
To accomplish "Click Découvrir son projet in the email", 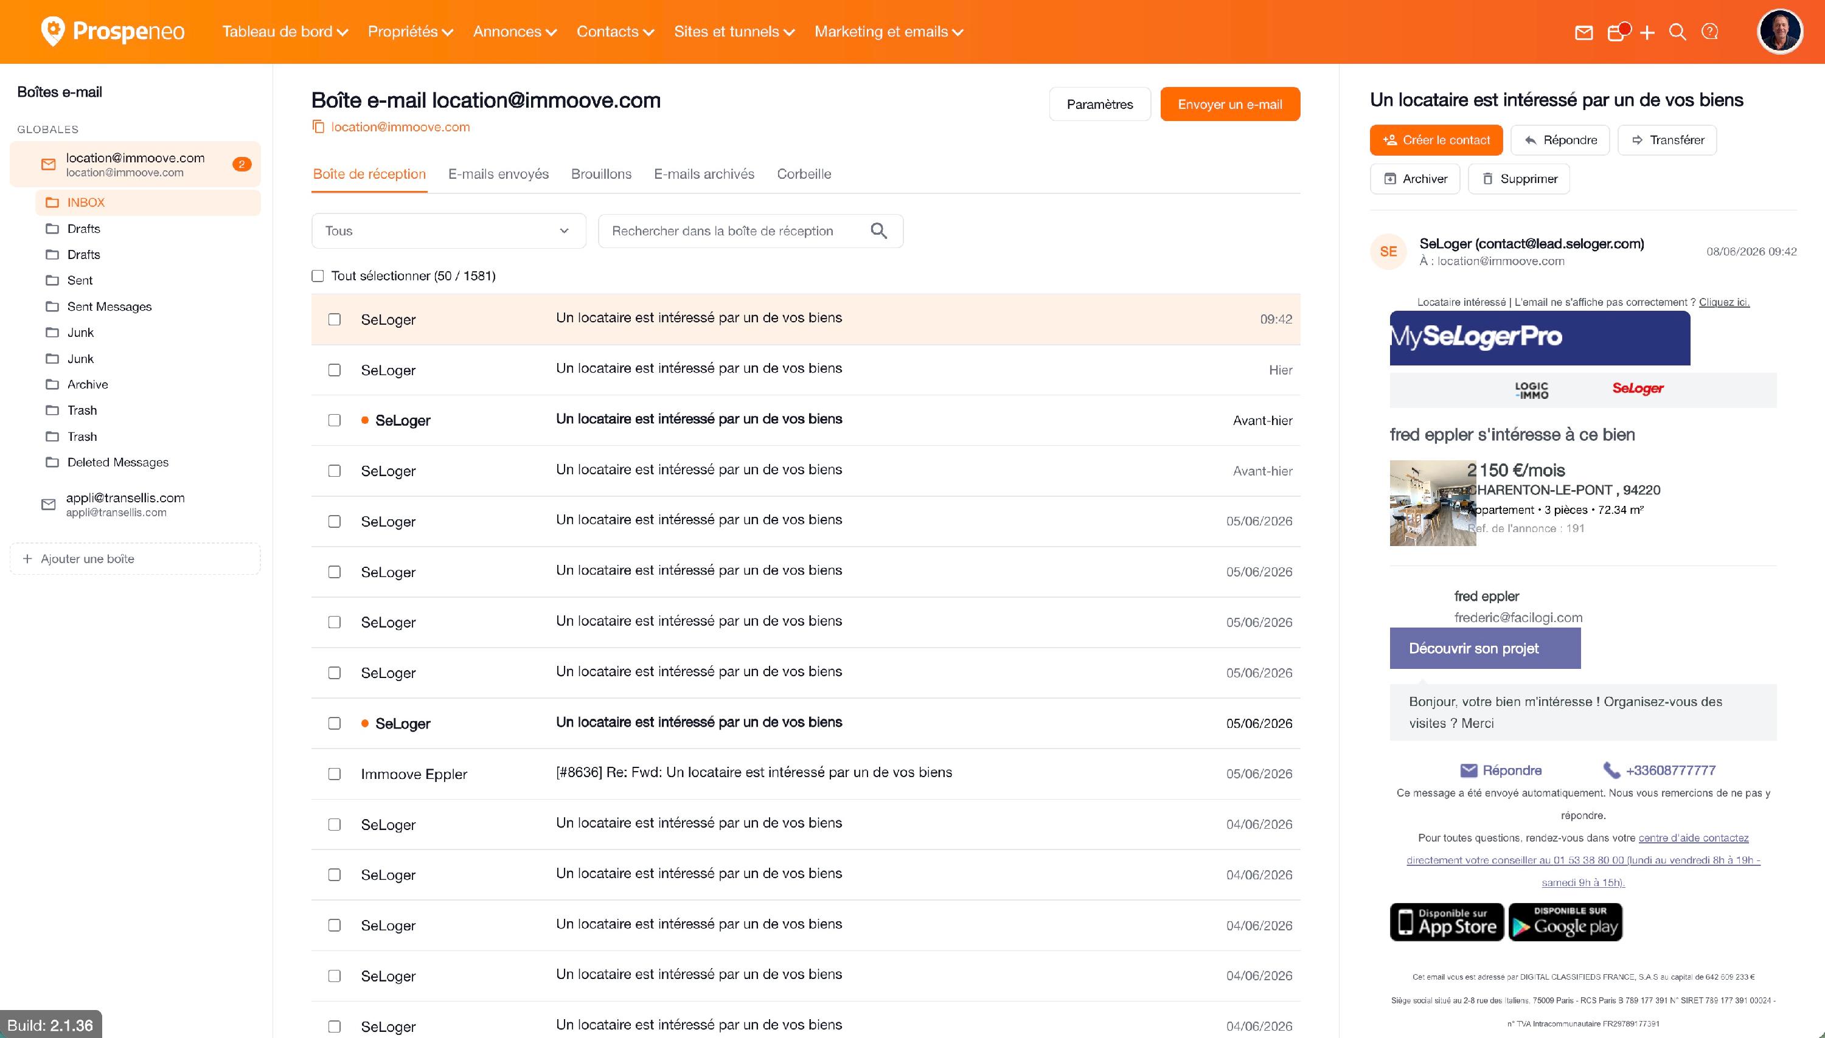I will (x=1486, y=649).
